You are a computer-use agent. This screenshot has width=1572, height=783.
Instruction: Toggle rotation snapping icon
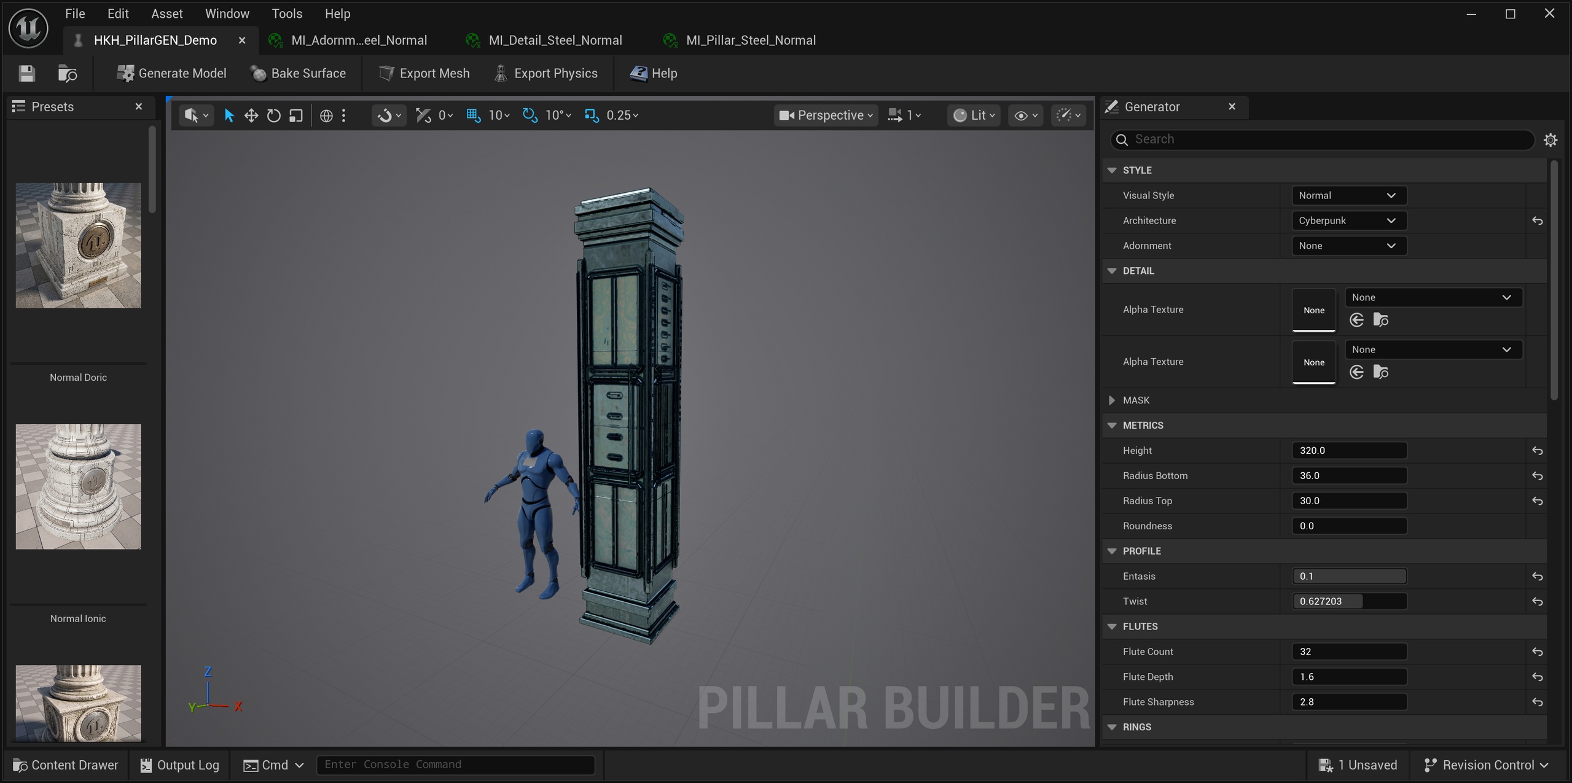(530, 115)
